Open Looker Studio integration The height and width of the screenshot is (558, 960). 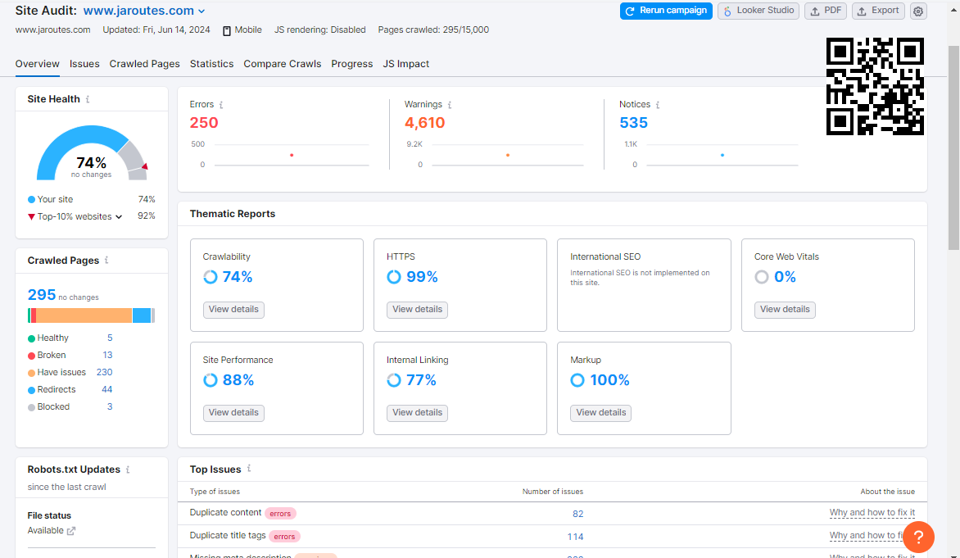(758, 11)
